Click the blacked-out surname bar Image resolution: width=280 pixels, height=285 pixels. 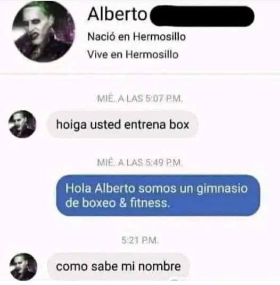point(201,16)
